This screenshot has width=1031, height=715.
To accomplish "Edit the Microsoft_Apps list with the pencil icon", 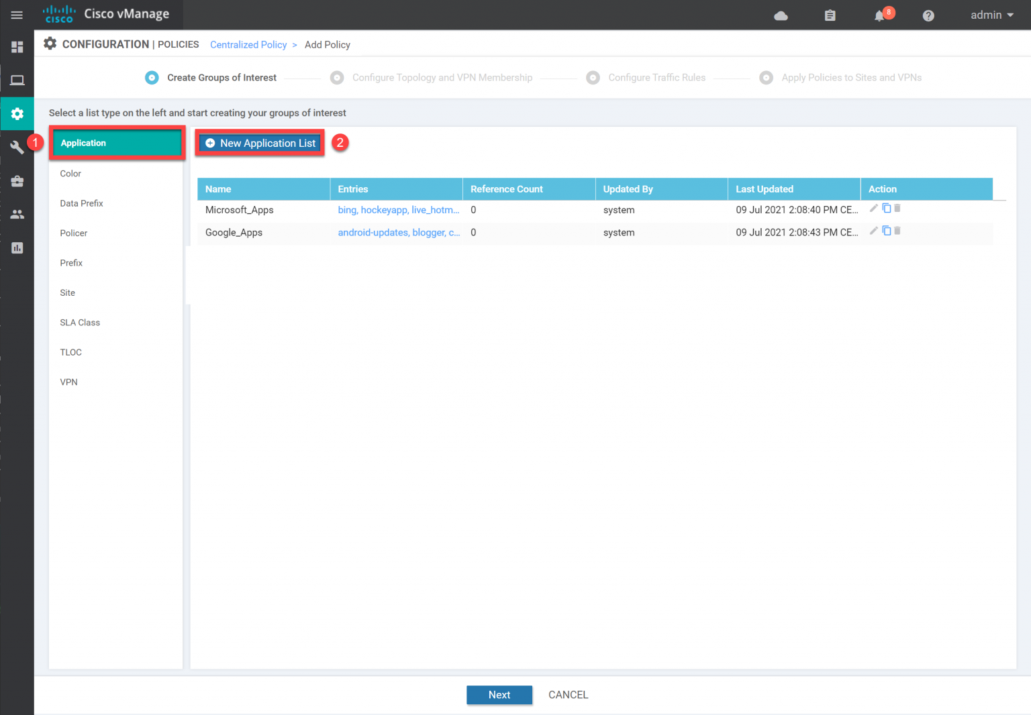I will [873, 208].
